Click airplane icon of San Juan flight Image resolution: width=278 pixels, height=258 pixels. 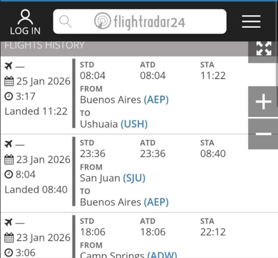click(x=8, y=144)
